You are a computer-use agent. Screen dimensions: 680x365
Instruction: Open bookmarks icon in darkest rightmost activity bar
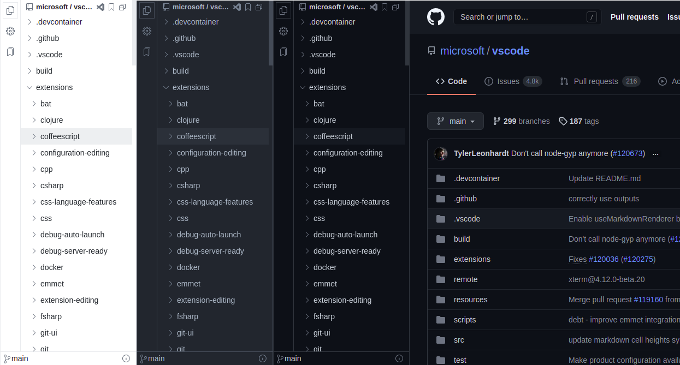[x=283, y=52]
